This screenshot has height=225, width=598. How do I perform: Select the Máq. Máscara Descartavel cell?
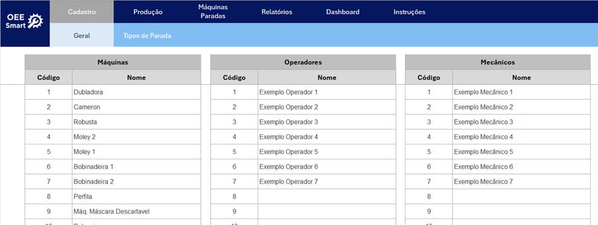tap(136, 211)
